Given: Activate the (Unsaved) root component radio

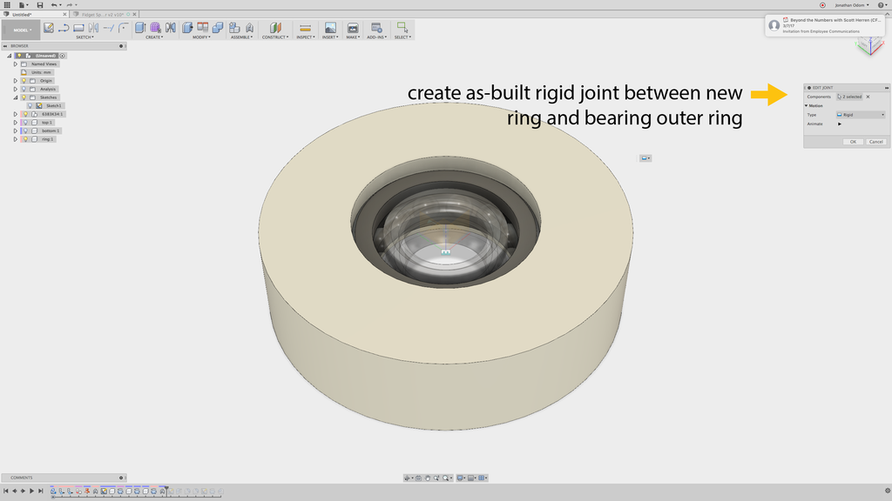Looking at the screenshot, I should (x=63, y=56).
